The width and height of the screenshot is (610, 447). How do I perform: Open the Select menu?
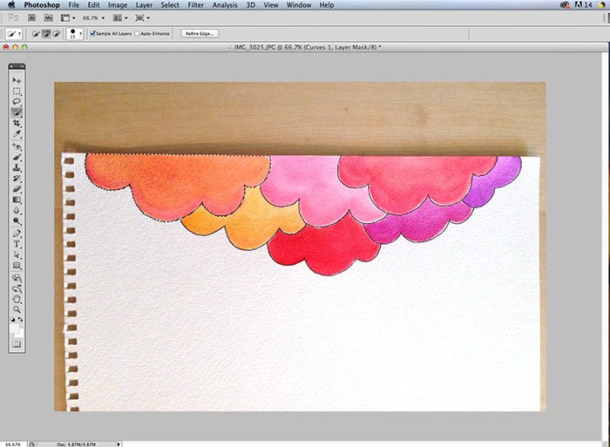(170, 5)
